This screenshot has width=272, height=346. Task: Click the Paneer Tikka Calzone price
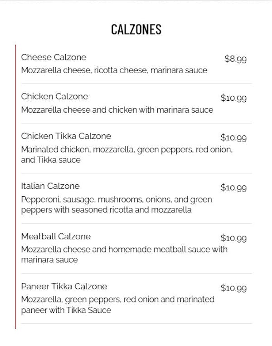pos(233,288)
